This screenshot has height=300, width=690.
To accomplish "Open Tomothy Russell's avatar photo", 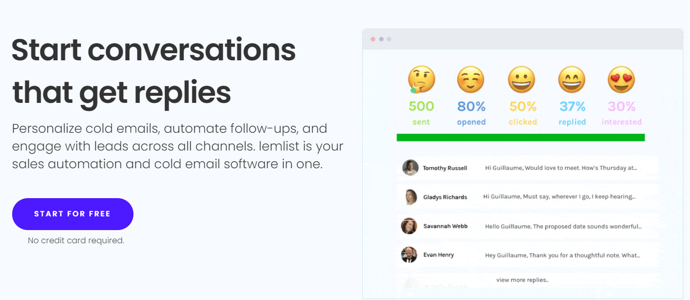I will [410, 168].
